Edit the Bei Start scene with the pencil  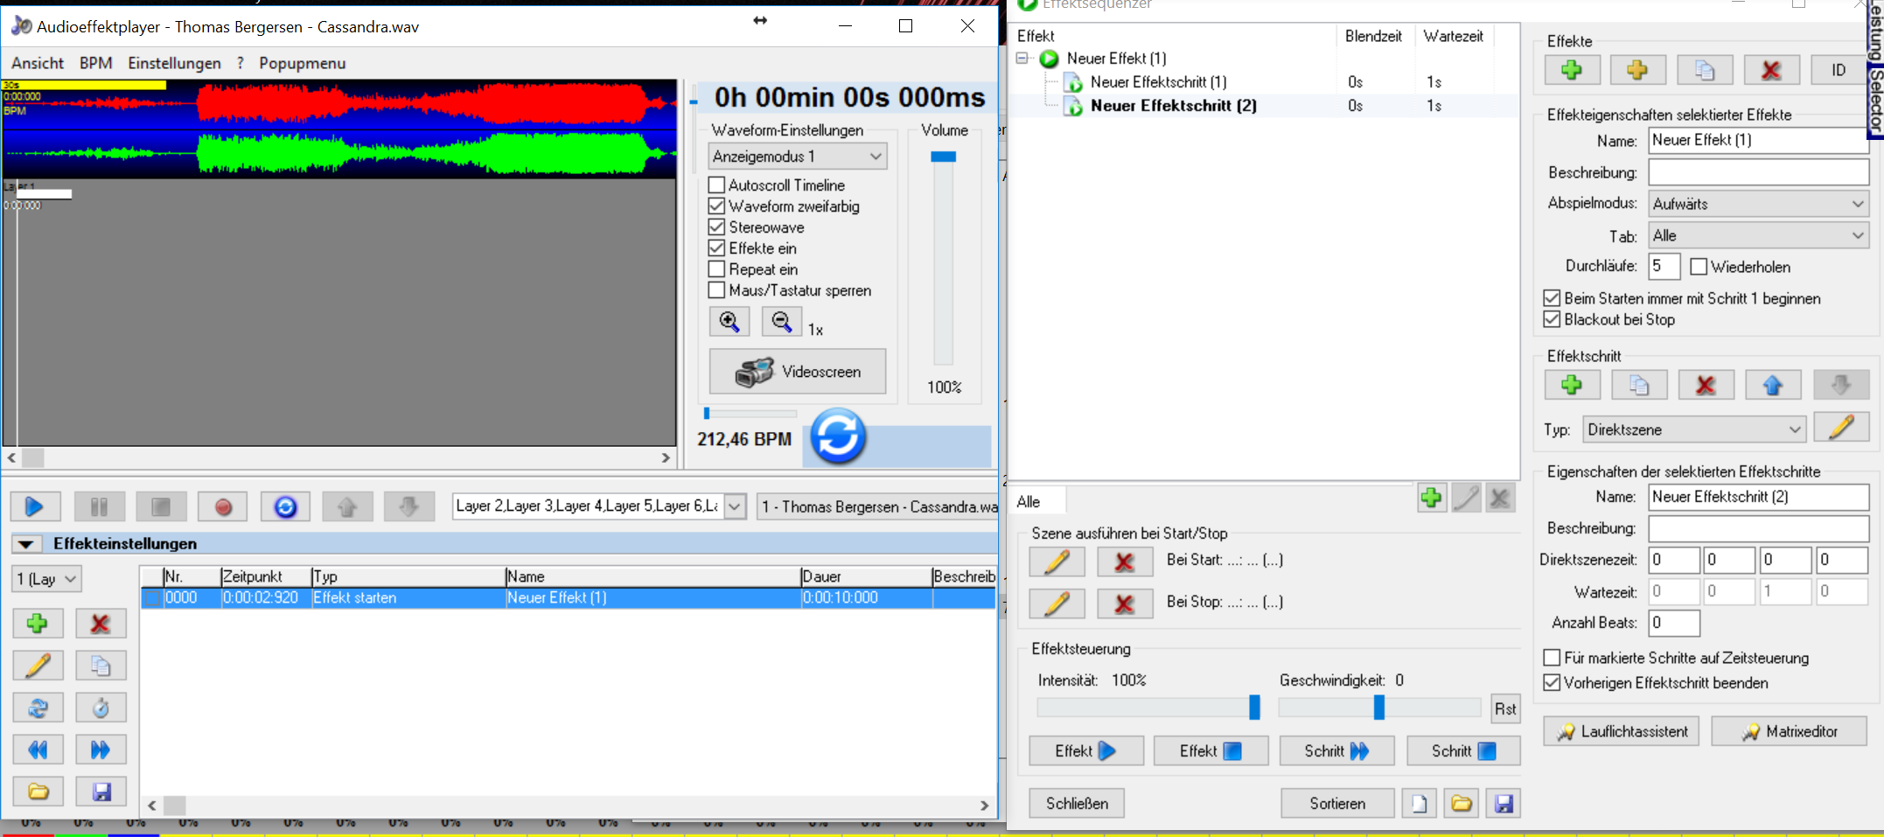[x=1057, y=561]
